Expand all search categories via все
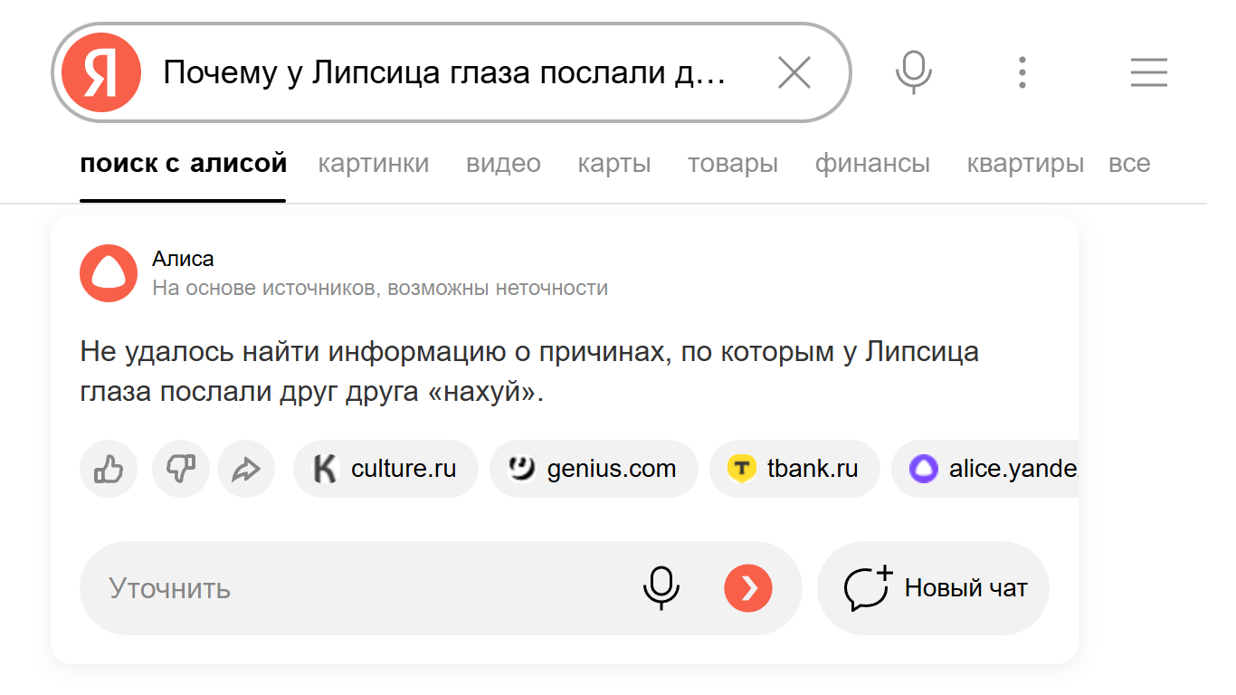1236x695 pixels. (1129, 164)
